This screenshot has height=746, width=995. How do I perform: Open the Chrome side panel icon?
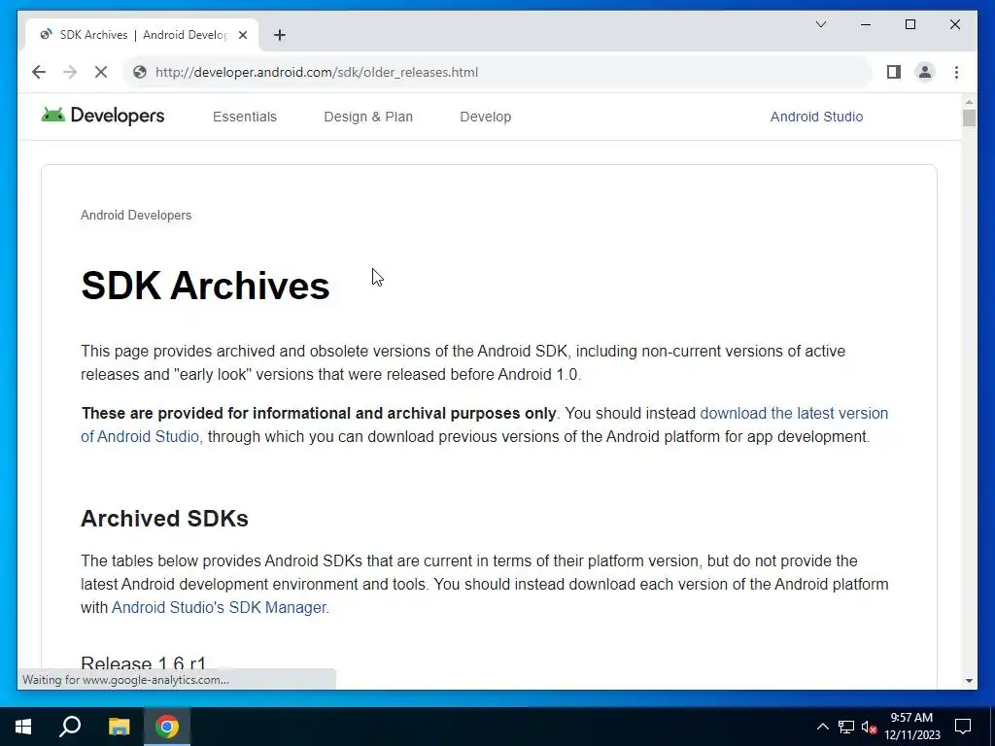pos(894,72)
